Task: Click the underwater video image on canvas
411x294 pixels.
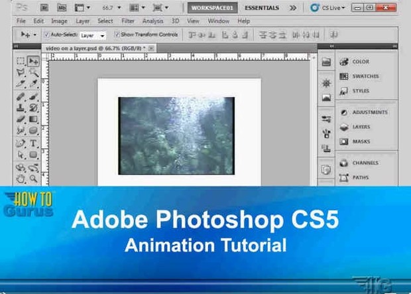Action: [x=176, y=135]
